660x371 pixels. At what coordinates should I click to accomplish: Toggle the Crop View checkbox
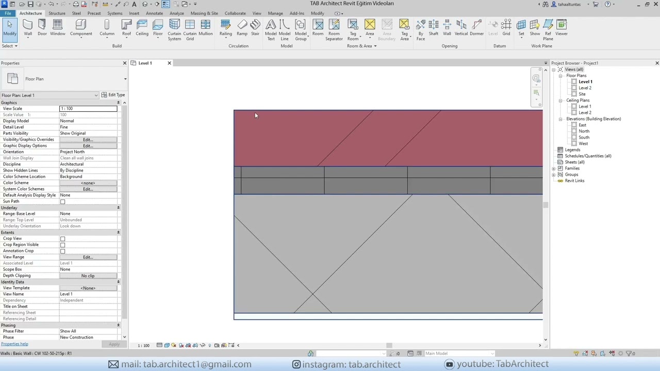coord(63,239)
